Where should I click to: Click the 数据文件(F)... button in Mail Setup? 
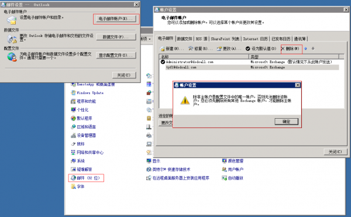(x=116, y=37)
